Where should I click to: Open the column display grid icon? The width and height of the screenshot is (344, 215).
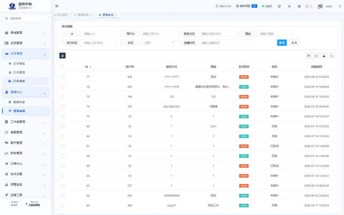tap(309, 56)
